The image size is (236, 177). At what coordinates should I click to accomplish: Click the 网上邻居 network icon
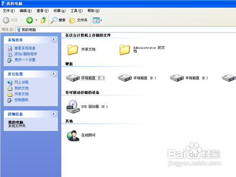click(x=10, y=83)
